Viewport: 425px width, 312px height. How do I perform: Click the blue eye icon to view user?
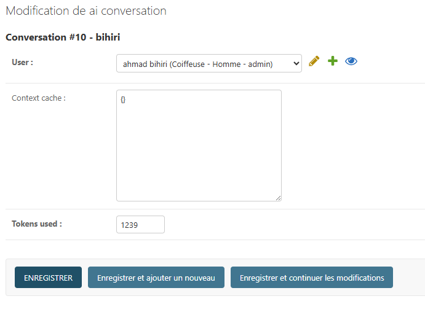(x=351, y=61)
